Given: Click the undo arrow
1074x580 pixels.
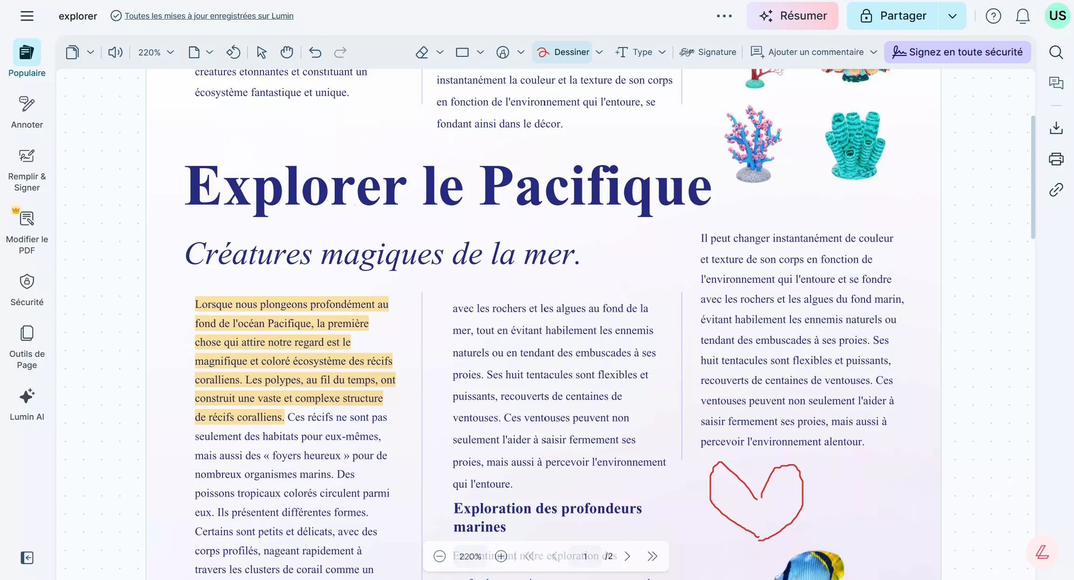Looking at the screenshot, I should coord(315,52).
